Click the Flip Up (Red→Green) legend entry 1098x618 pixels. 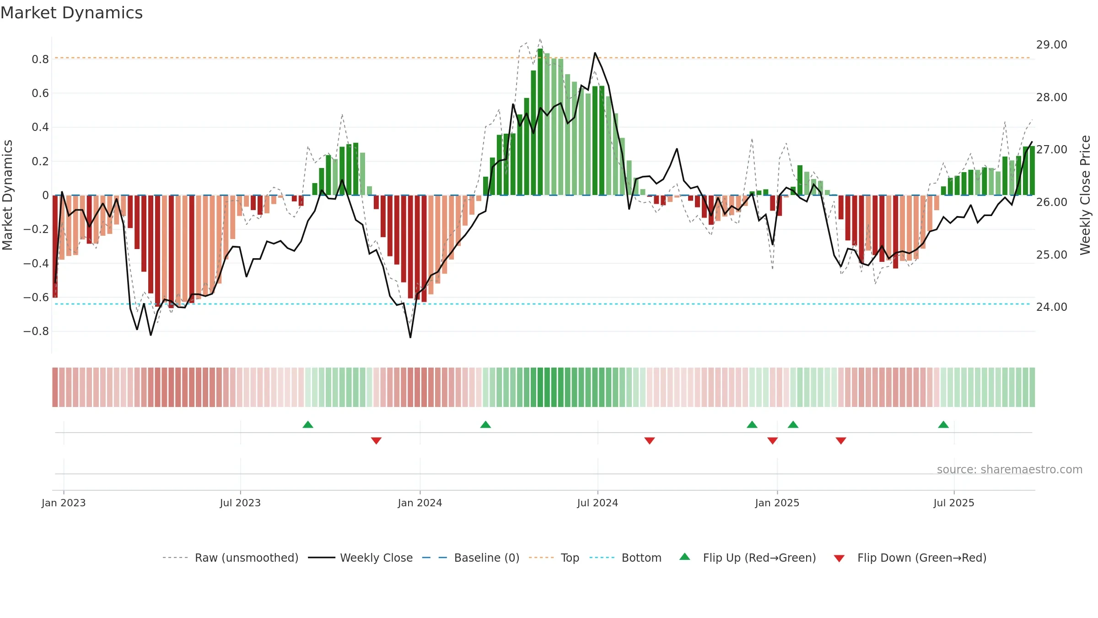point(748,558)
